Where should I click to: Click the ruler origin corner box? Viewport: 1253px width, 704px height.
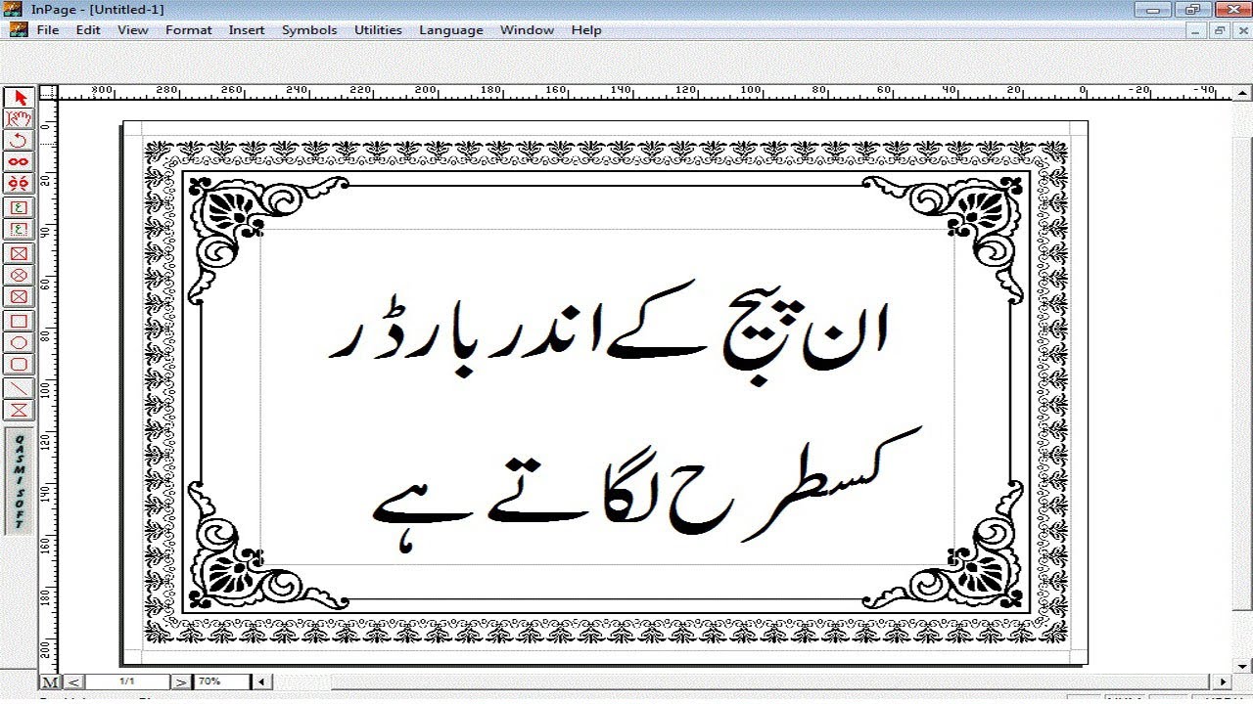point(49,92)
